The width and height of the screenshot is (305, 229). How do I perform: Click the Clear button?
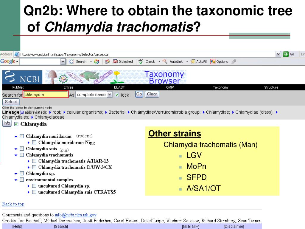(152, 94)
